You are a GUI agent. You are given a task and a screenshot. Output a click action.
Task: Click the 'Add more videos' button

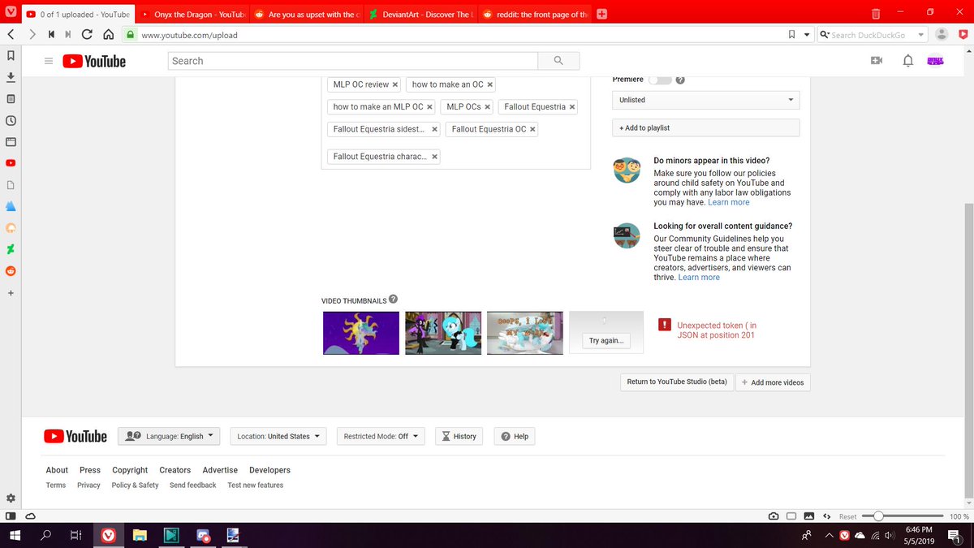[x=773, y=382]
